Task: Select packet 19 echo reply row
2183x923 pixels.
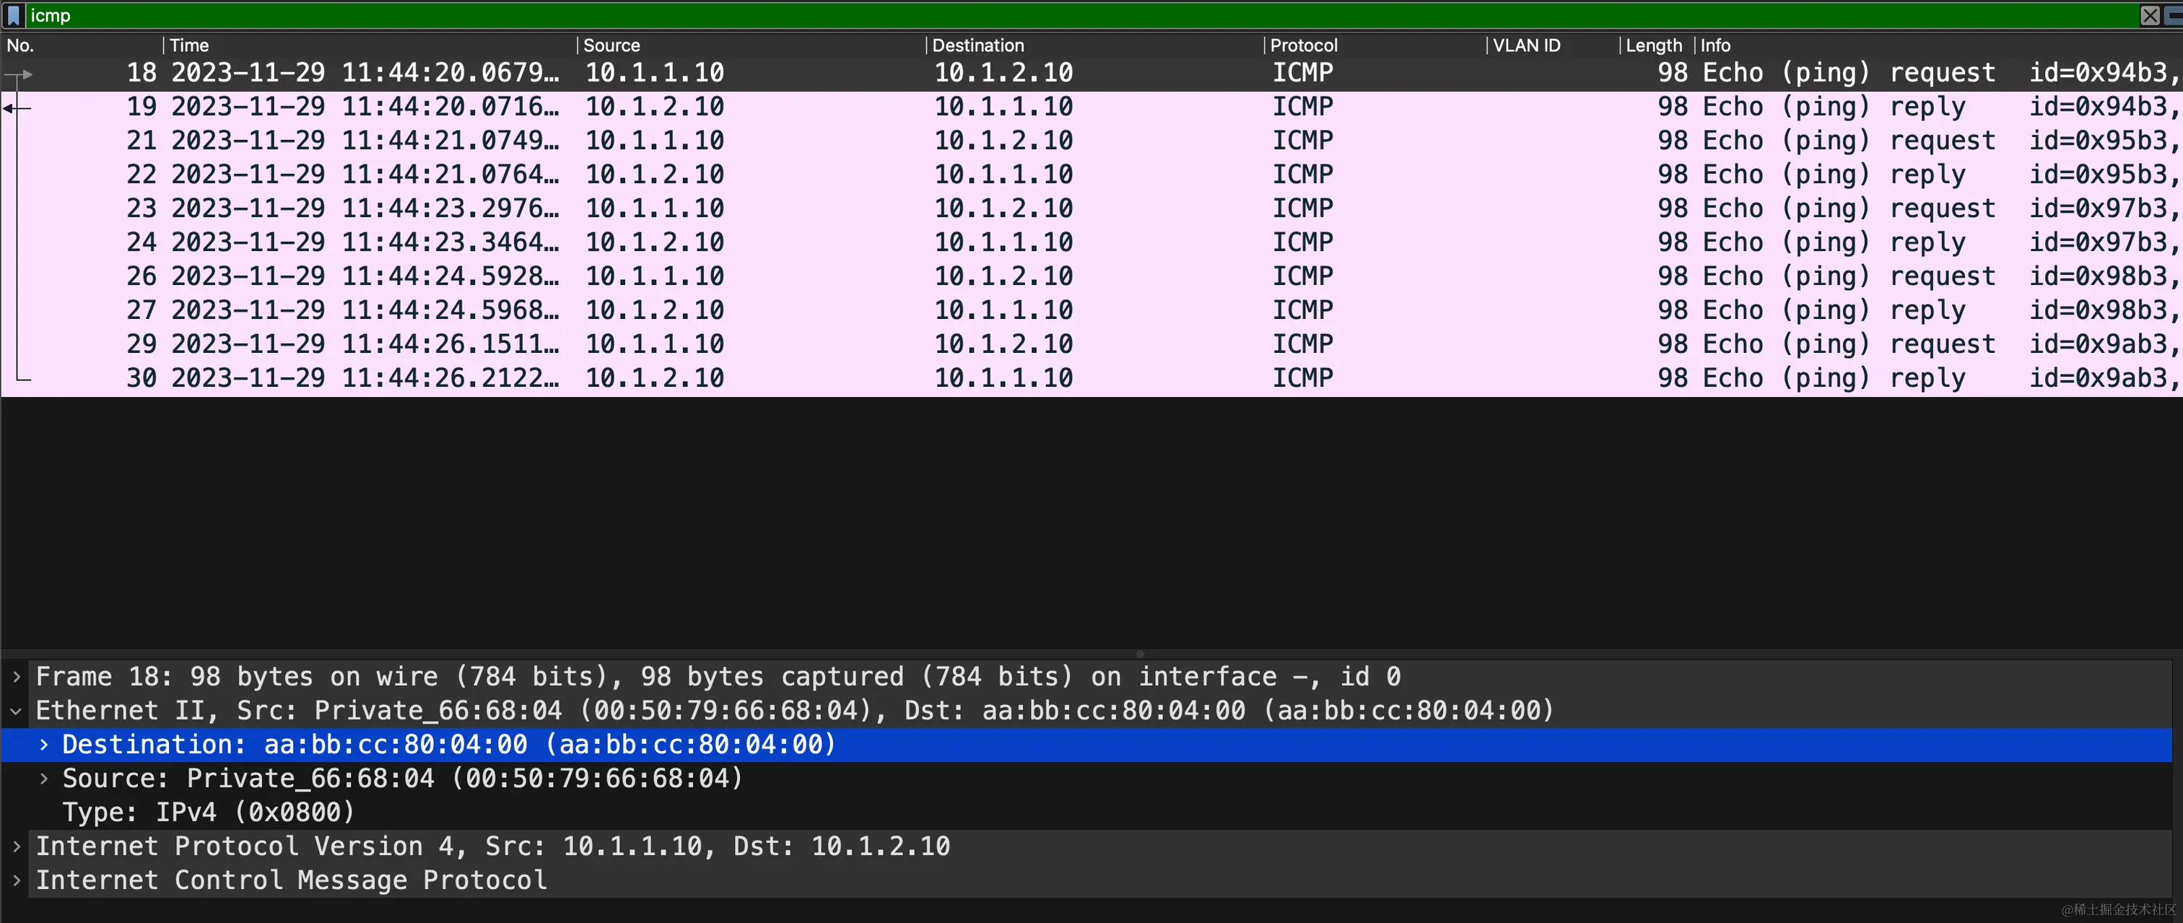Action: coord(1017,108)
